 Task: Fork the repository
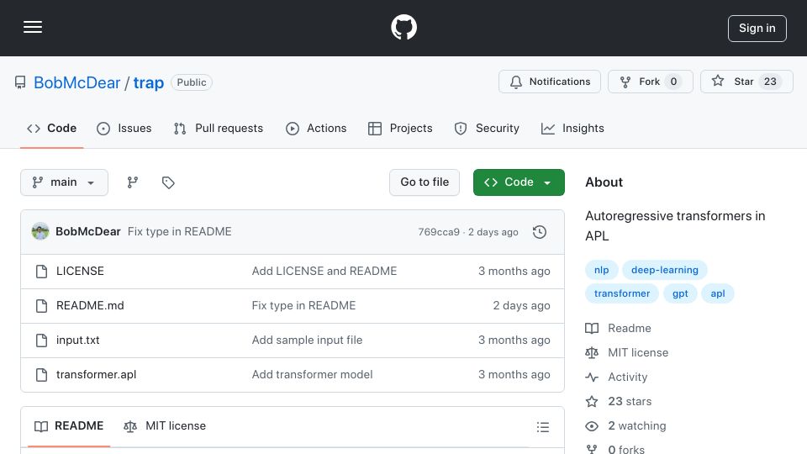650,82
